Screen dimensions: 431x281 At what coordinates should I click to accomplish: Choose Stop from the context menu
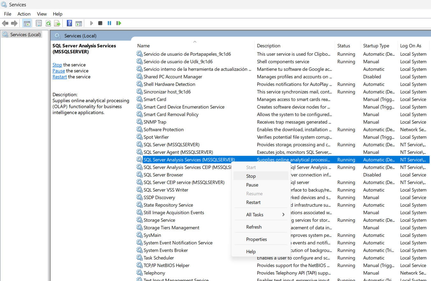(x=261, y=176)
